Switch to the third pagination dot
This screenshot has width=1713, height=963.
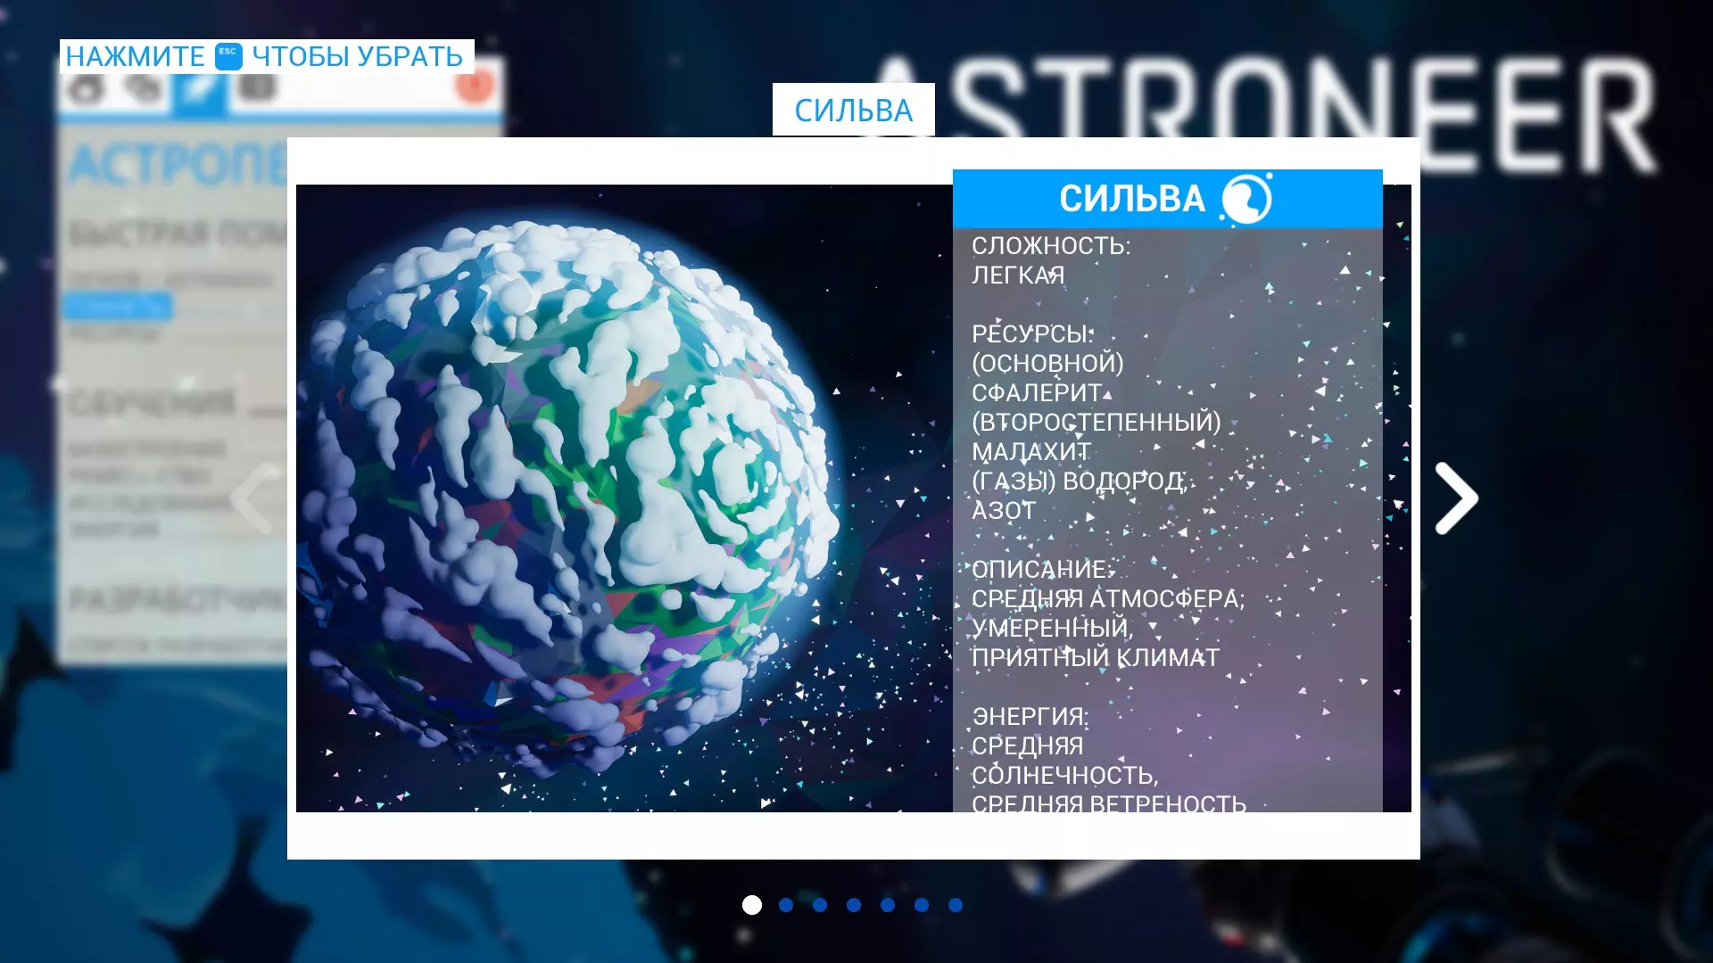point(820,905)
